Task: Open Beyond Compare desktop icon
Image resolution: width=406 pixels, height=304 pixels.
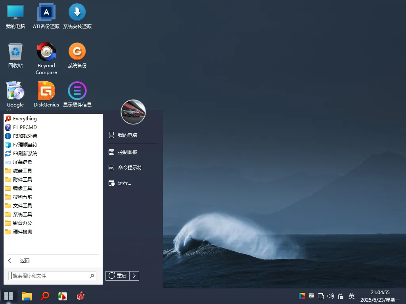Action: (46, 52)
